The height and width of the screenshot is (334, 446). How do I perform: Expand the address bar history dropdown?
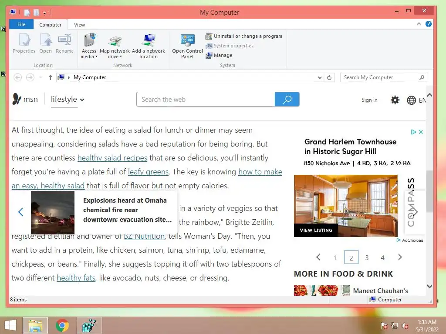[320, 77]
